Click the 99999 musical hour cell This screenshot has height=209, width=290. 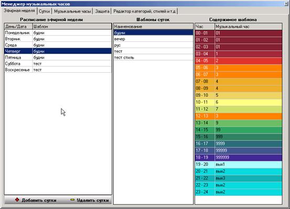click(249, 150)
